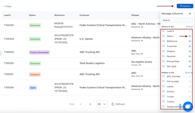Show PO Number via crossed-eye icon
The height and width of the screenshot is (113, 195).
click(190, 81)
